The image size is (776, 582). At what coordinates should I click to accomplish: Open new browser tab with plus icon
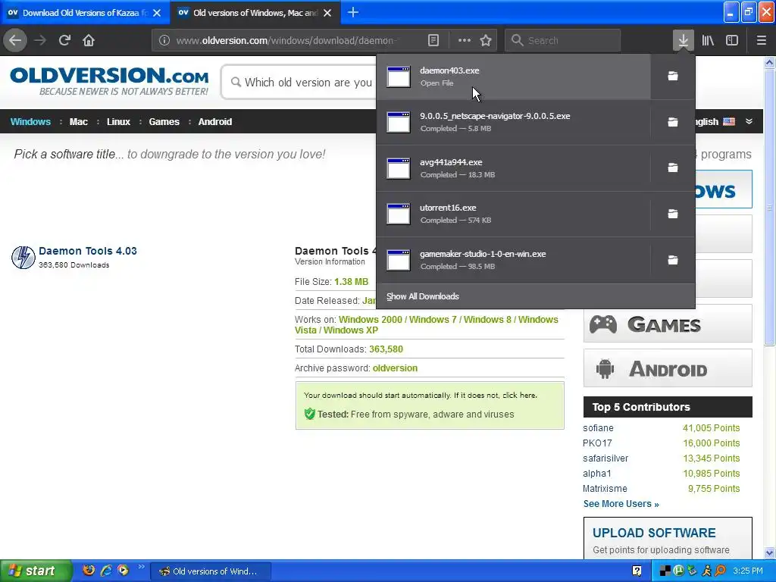[353, 12]
